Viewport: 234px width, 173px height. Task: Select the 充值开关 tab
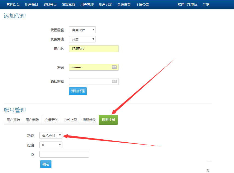click(51, 120)
